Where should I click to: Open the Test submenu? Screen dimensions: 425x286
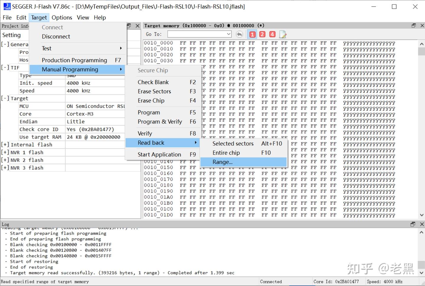78,48
